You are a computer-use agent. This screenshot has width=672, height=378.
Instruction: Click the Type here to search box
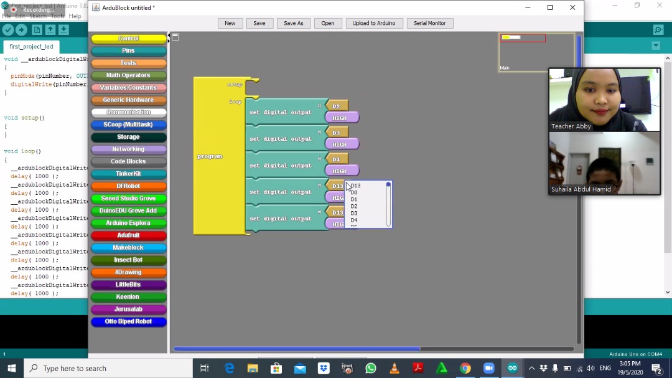point(108,368)
